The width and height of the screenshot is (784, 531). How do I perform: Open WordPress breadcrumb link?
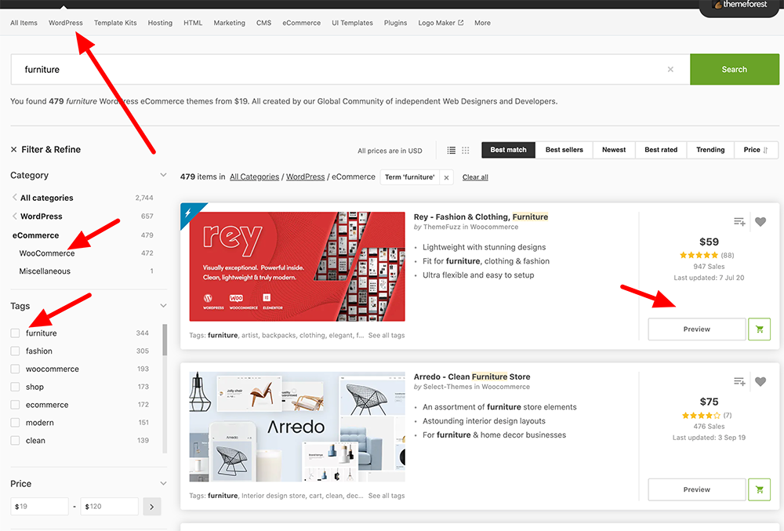tap(305, 177)
